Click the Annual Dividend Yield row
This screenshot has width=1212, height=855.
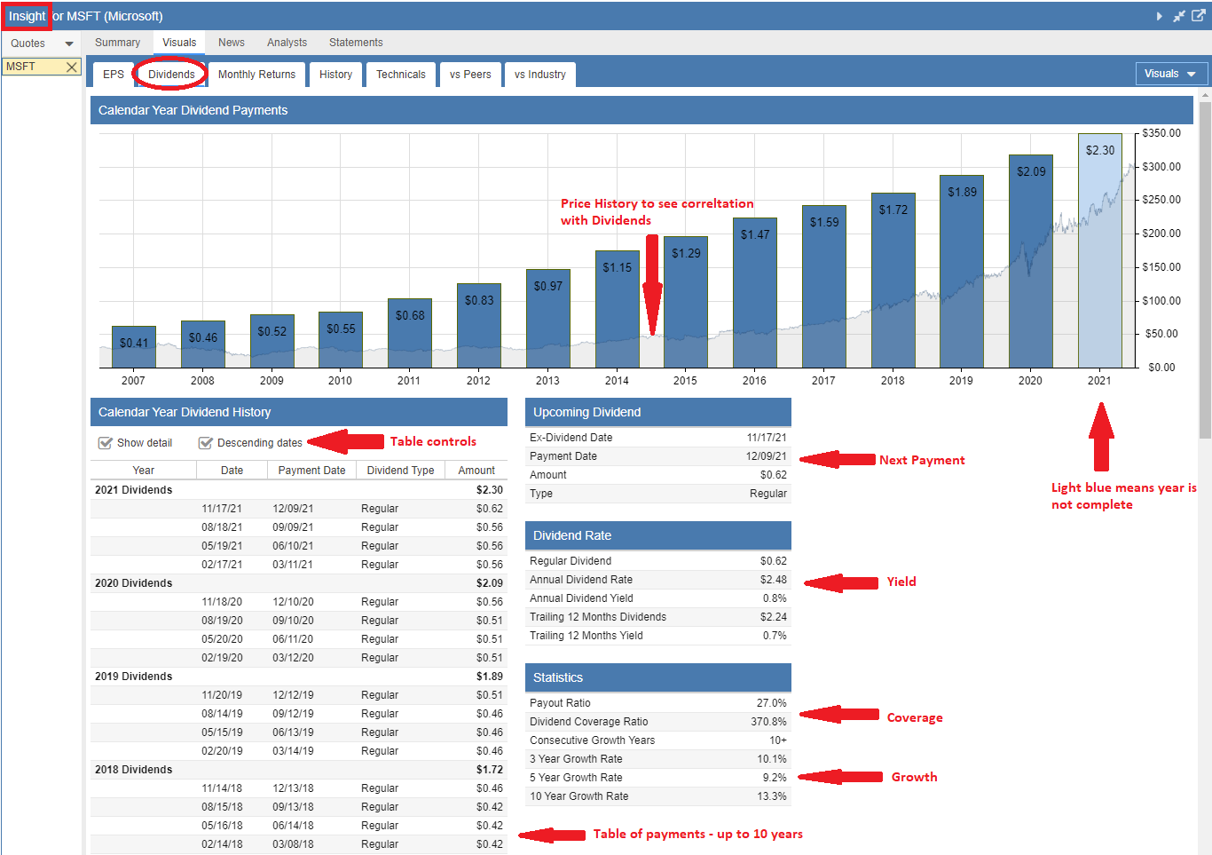(x=658, y=598)
